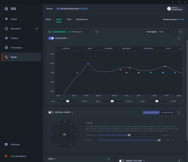Select Headphone Mode
Viewport: 188px width, 162px height.
pyautogui.click(x=151, y=112)
